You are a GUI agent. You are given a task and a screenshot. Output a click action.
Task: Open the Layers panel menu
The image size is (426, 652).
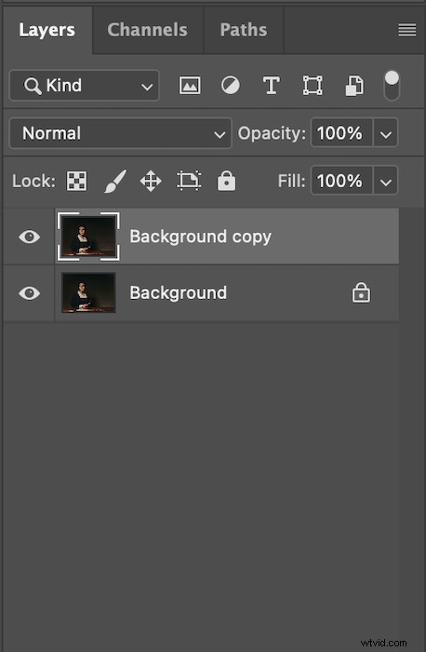click(x=406, y=30)
